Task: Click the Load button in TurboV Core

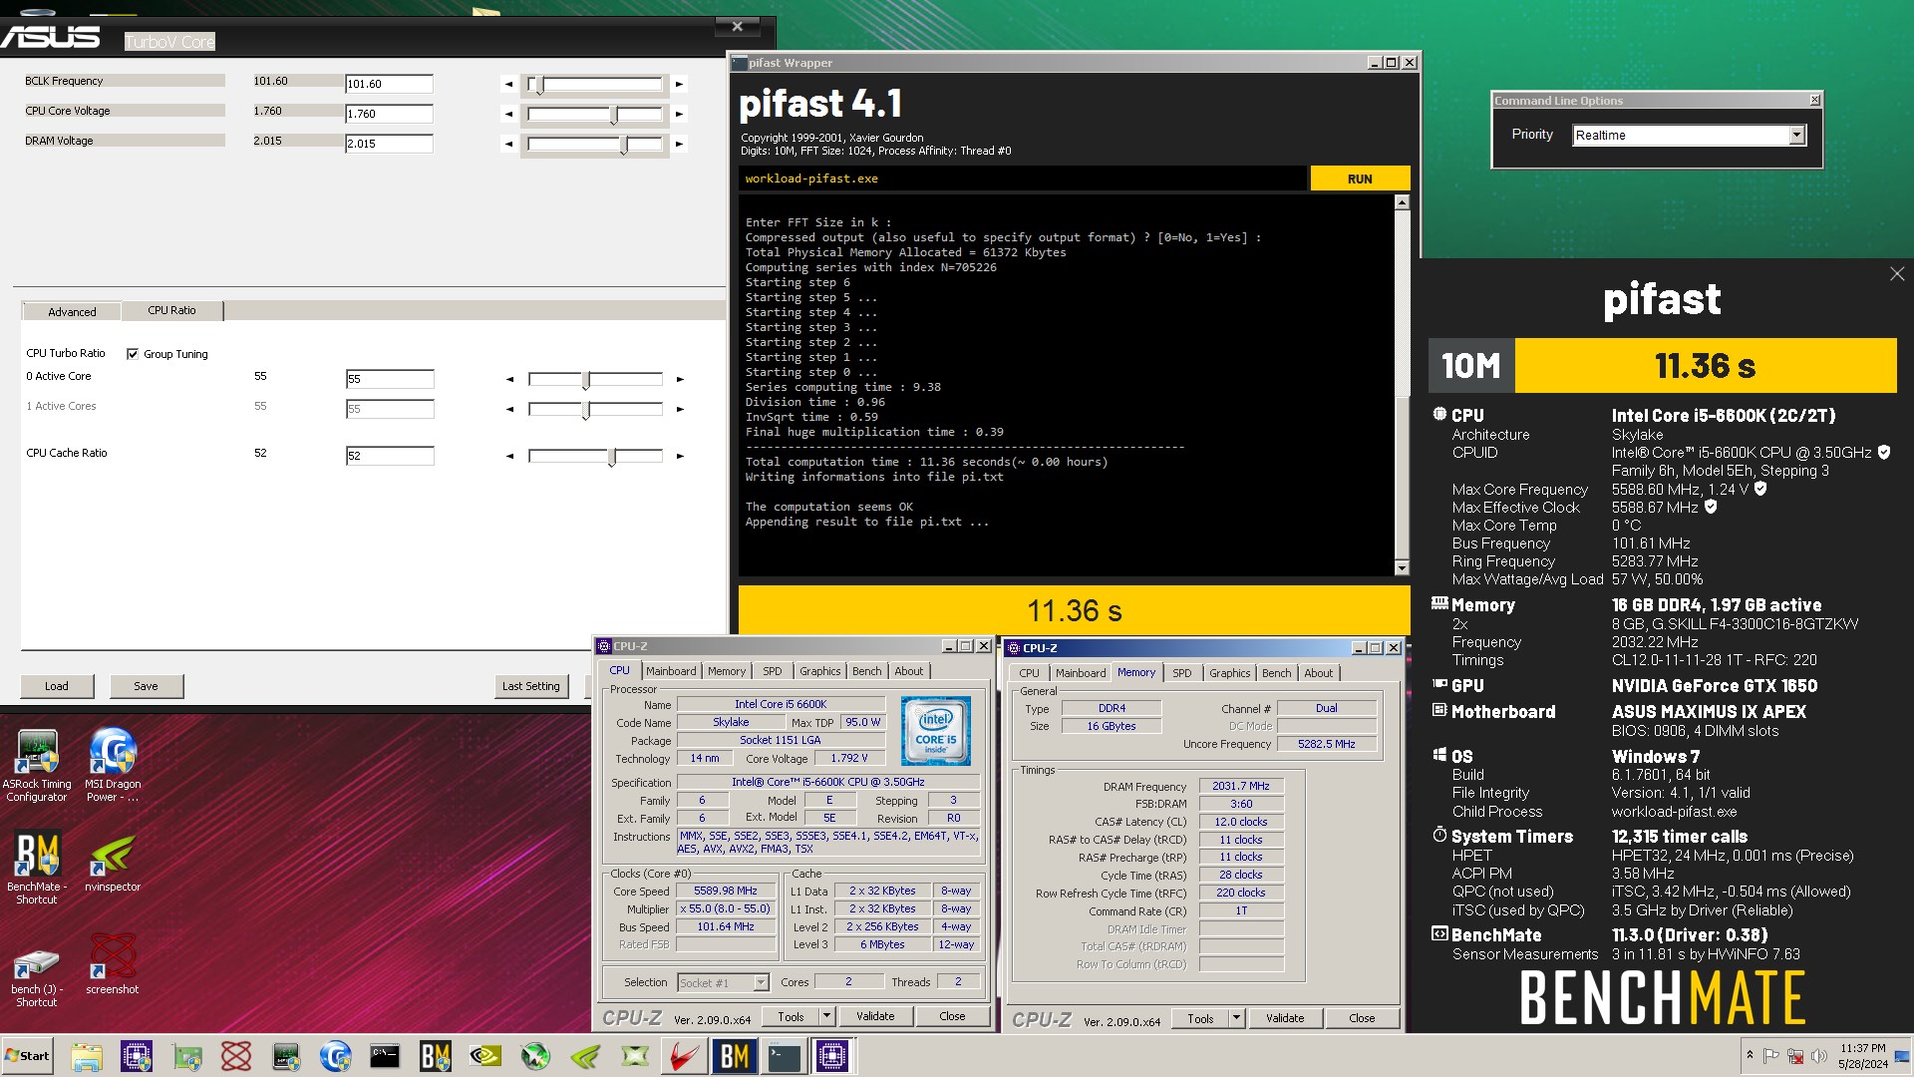Action: pos(57,686)
